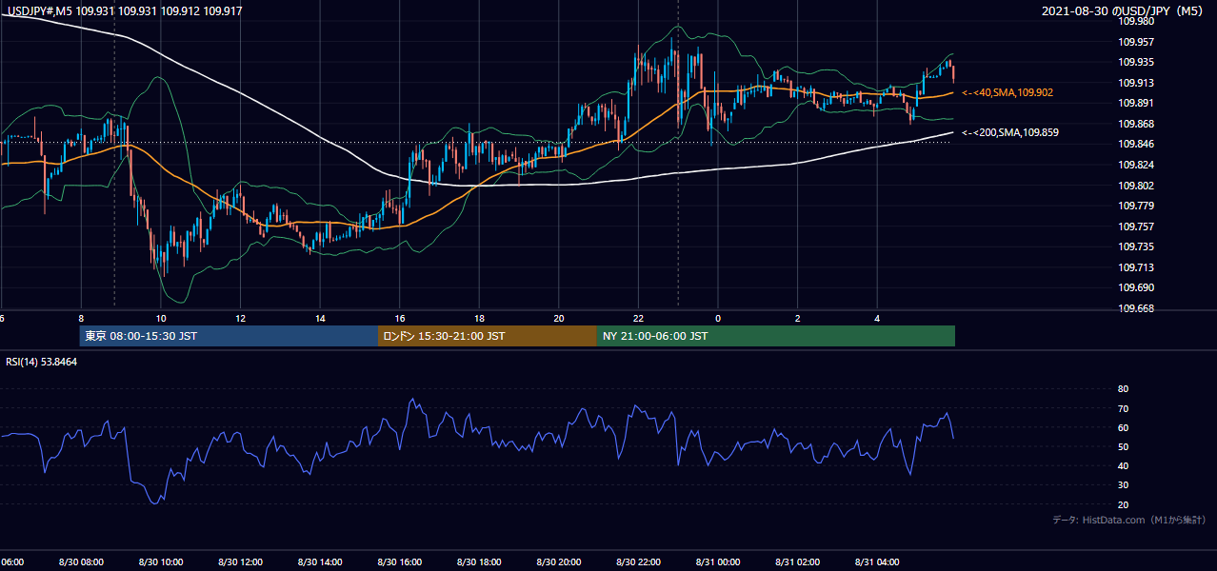
Task: Click the 109.824 price axis label
Action: coord(1136,166)
